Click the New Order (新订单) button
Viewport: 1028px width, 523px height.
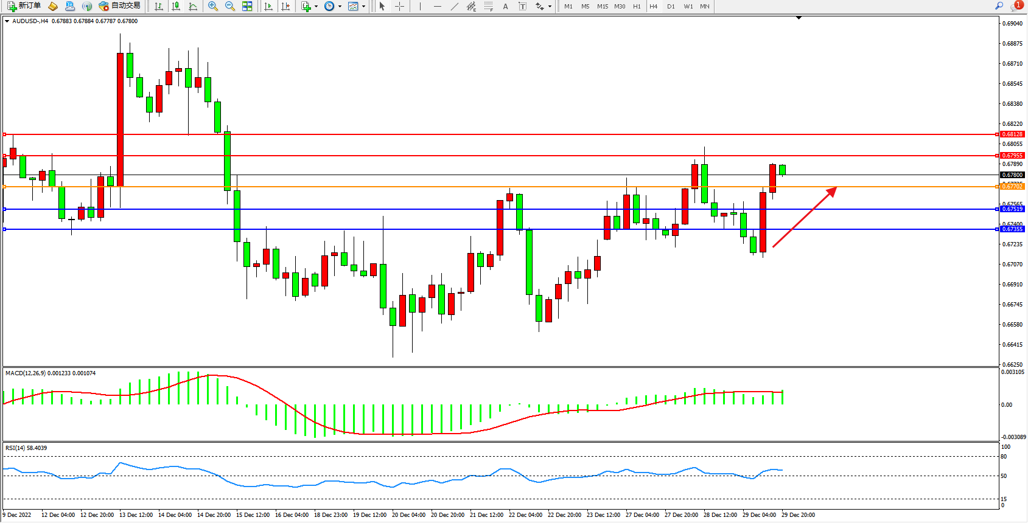pos(24,6)
